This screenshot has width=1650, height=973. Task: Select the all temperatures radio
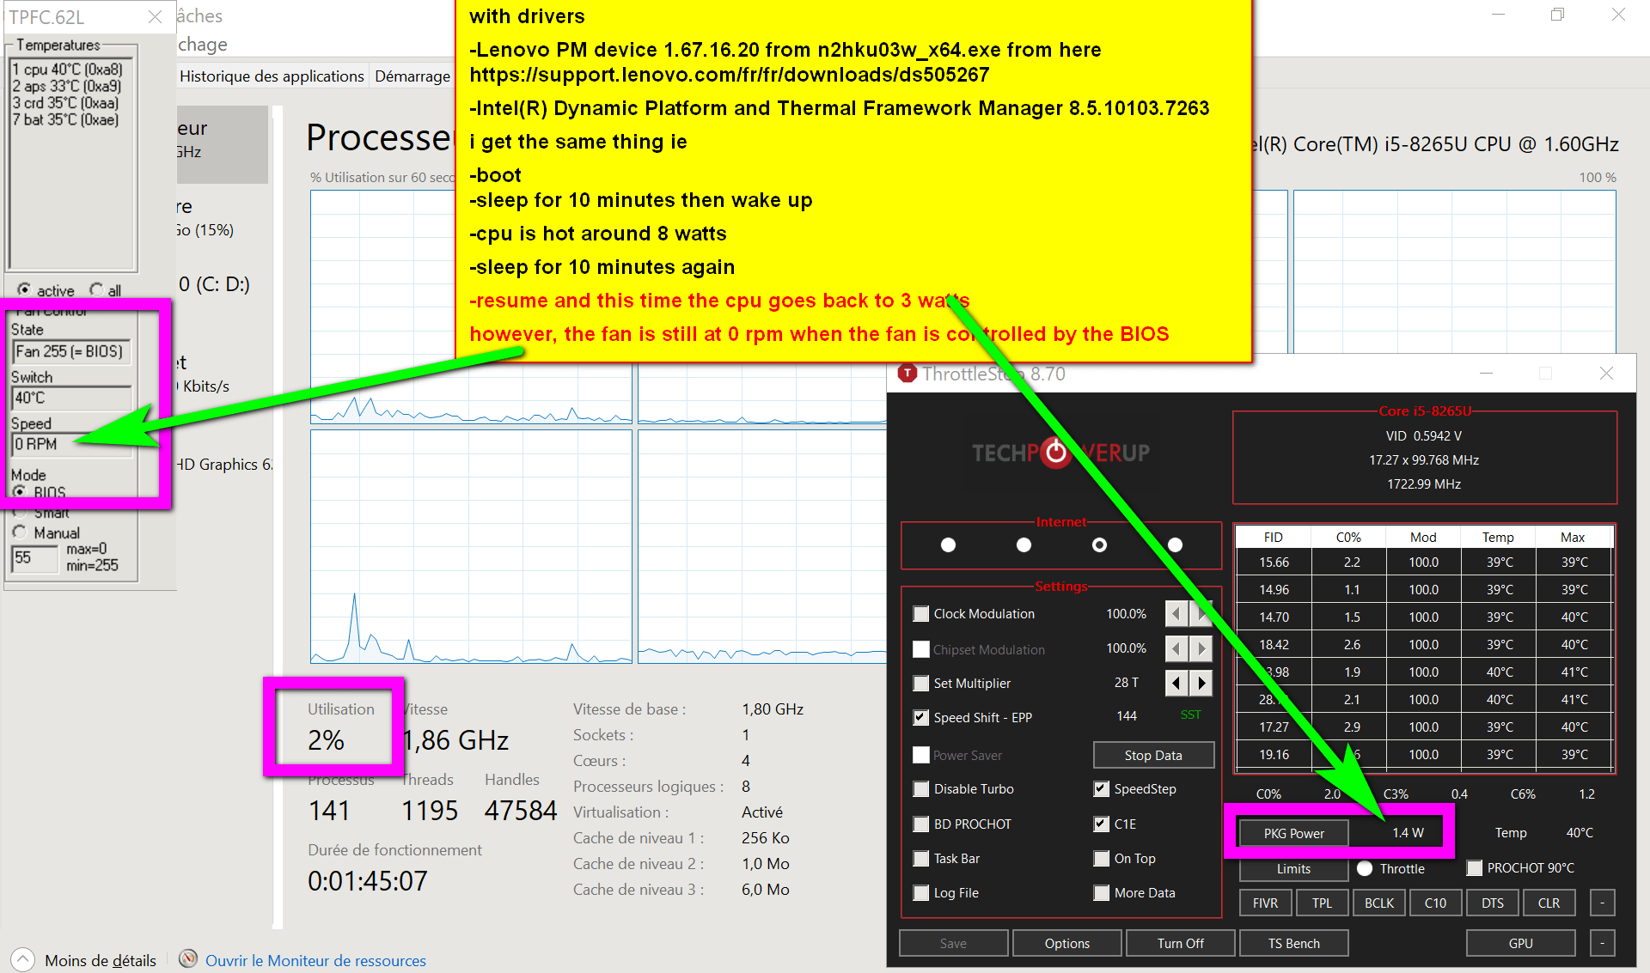(96, 289)
